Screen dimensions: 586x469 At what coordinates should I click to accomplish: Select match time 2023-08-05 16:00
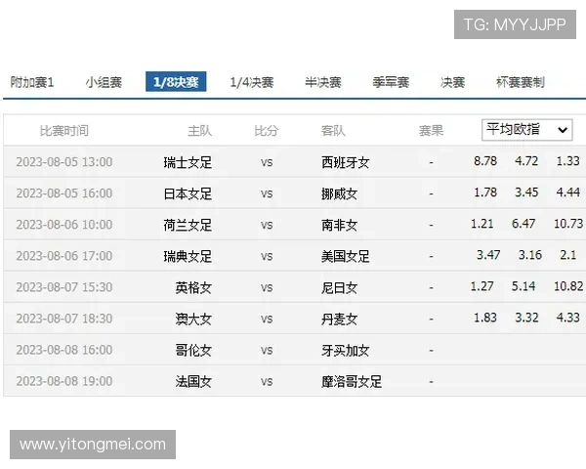pyautogui.click(x=64, y=193)
